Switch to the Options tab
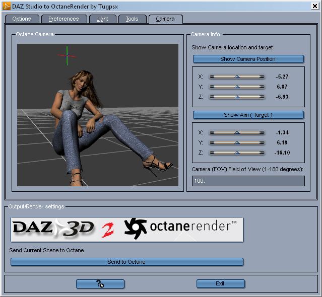The height and width of the screenshot is (297, 322). pyautogui.click(x=22, y=19)
